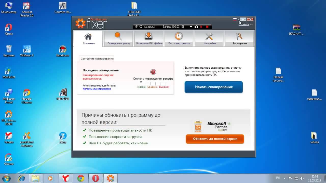
Task: Select MyEpson Portal desktop icon
Action: pyautogui.click(x=9, y=96)
